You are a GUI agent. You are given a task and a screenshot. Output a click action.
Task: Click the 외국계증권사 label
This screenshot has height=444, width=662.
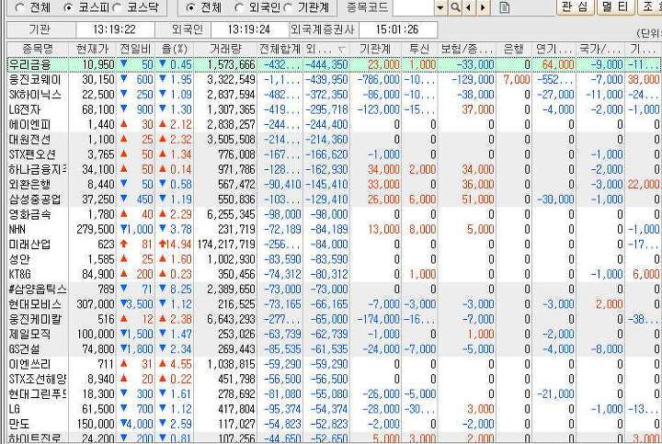coord(324,29)
